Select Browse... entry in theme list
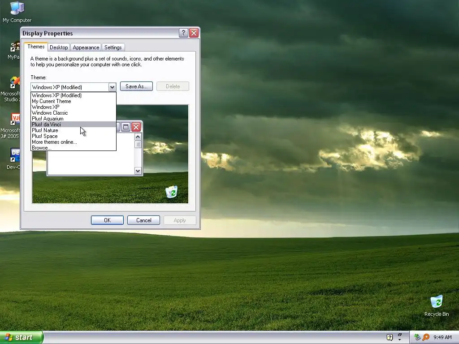 pyautogui.click(x=73, y=148)
